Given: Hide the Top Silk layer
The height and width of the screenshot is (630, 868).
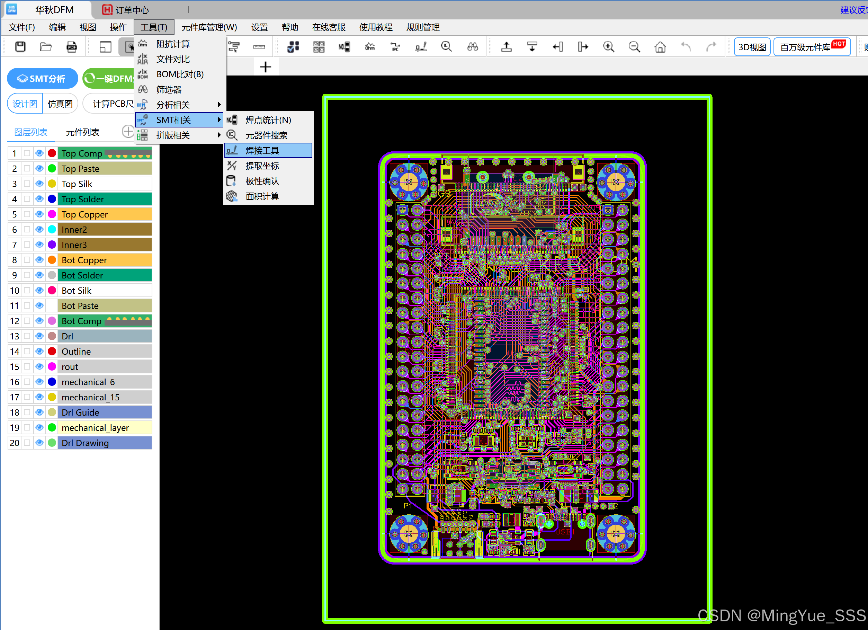Looking at the screenshot, I should coord(39,184).
